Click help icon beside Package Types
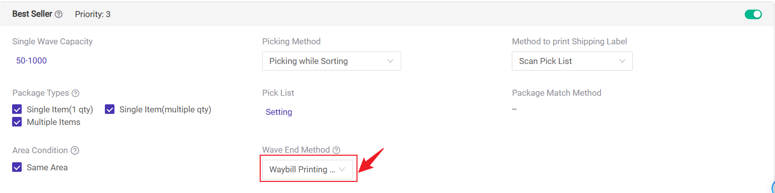Screen dimensions: 775x193 tap(75, 93)
